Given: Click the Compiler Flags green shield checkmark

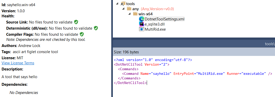Looking at the screenshot, I should coord(82,34).
